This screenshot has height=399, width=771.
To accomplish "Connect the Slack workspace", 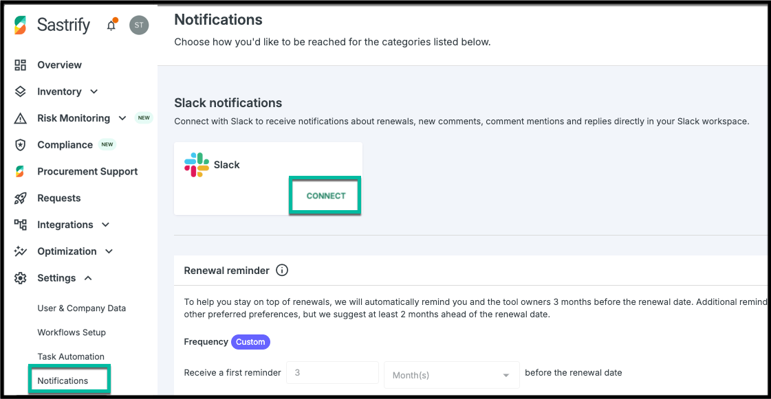I will tap(326, 196).
